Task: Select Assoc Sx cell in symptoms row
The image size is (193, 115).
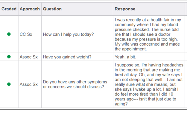Action: (28, 84)
